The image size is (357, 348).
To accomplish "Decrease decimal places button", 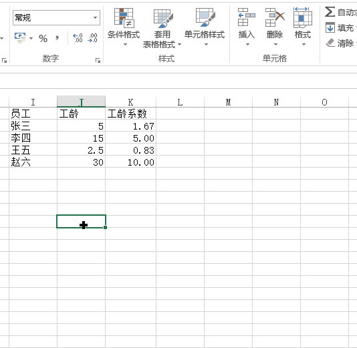I will [92, 38].
